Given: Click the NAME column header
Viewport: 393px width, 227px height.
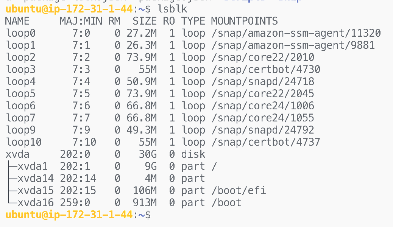Looking at the screenshot, I should 17,21.
